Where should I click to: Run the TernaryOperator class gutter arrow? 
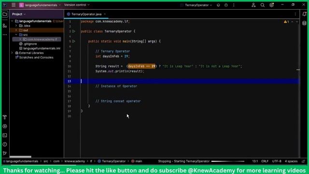[74, 31]
